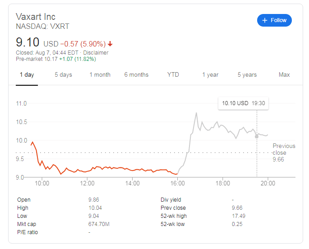Select the 1 day tab
Image resolution: width=309 pixels, height=249 pixels.
click(27, 75)
